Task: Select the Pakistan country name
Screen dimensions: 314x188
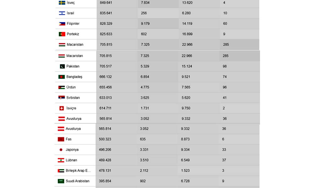Action: pos(73,66)
